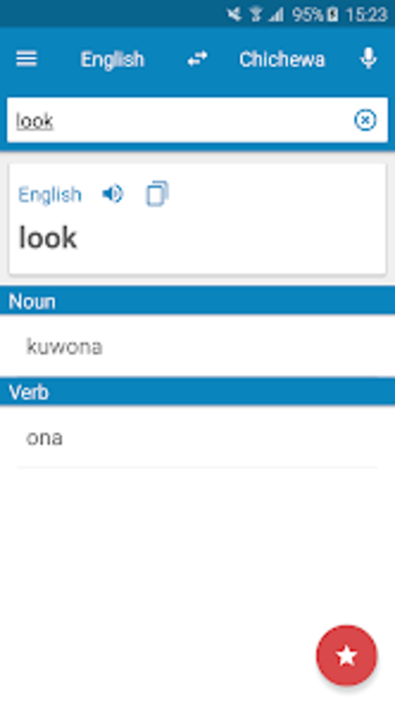This screenshot has height=704, width=395.
Task: Swap English and Chichewa languages
Action: (197, 59)
